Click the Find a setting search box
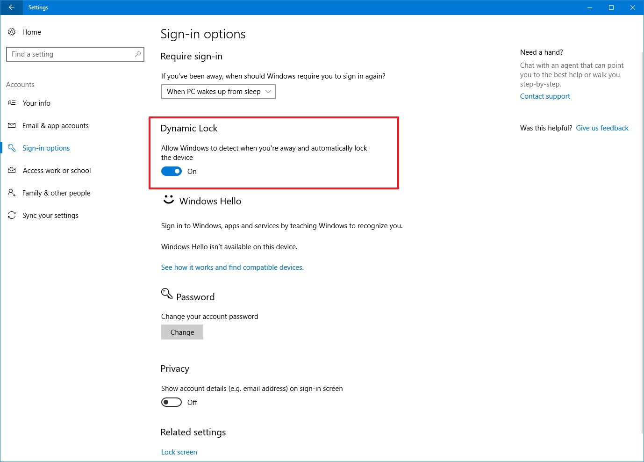Screen dimensions: 644x462 coord(75,54)
